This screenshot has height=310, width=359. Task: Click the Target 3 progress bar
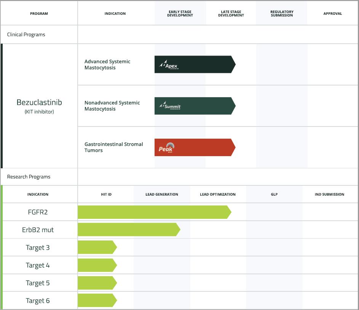pos(97,247)
